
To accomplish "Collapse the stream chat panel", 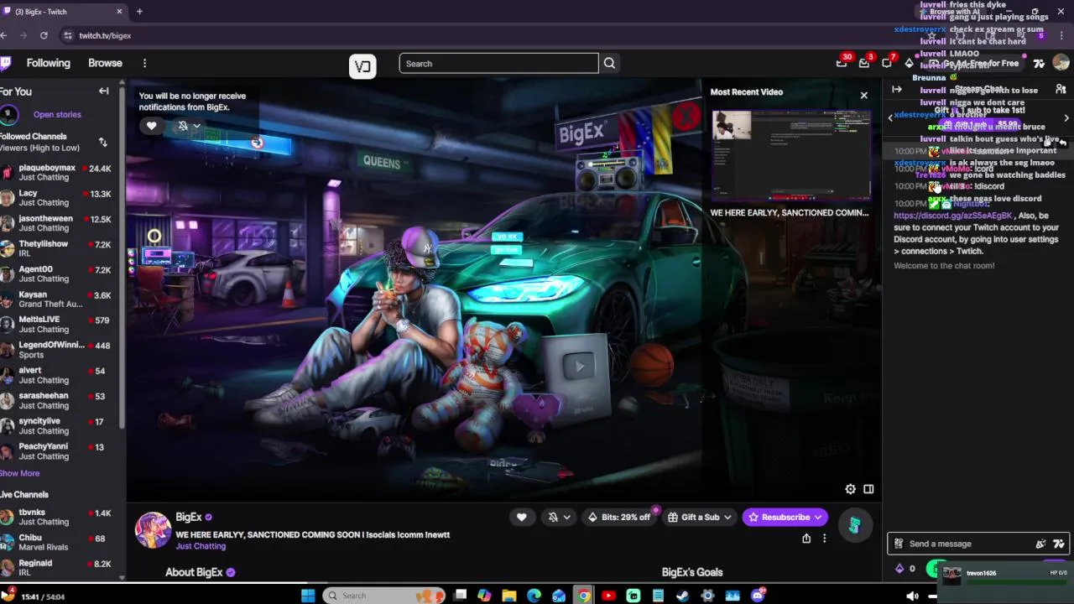I will click(897, 89).
